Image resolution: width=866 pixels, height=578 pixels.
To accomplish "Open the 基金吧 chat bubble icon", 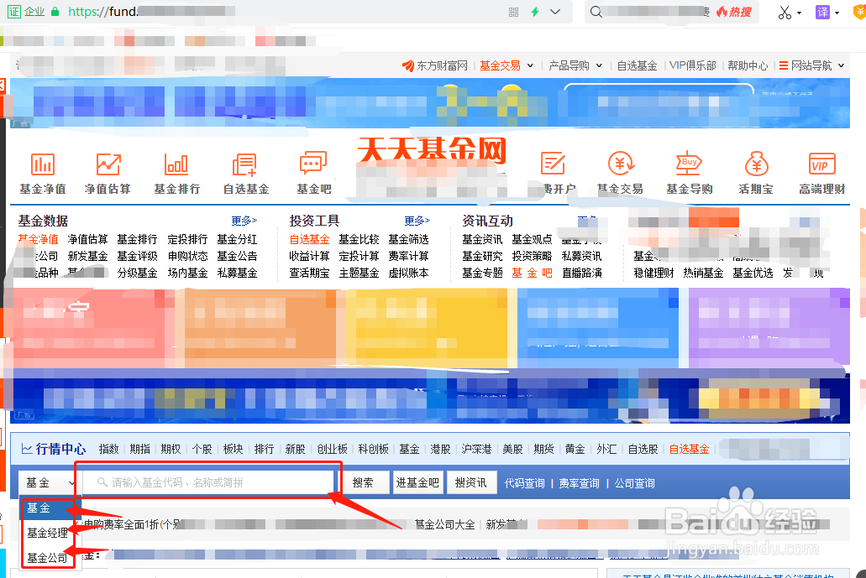I will click(313, 164).
